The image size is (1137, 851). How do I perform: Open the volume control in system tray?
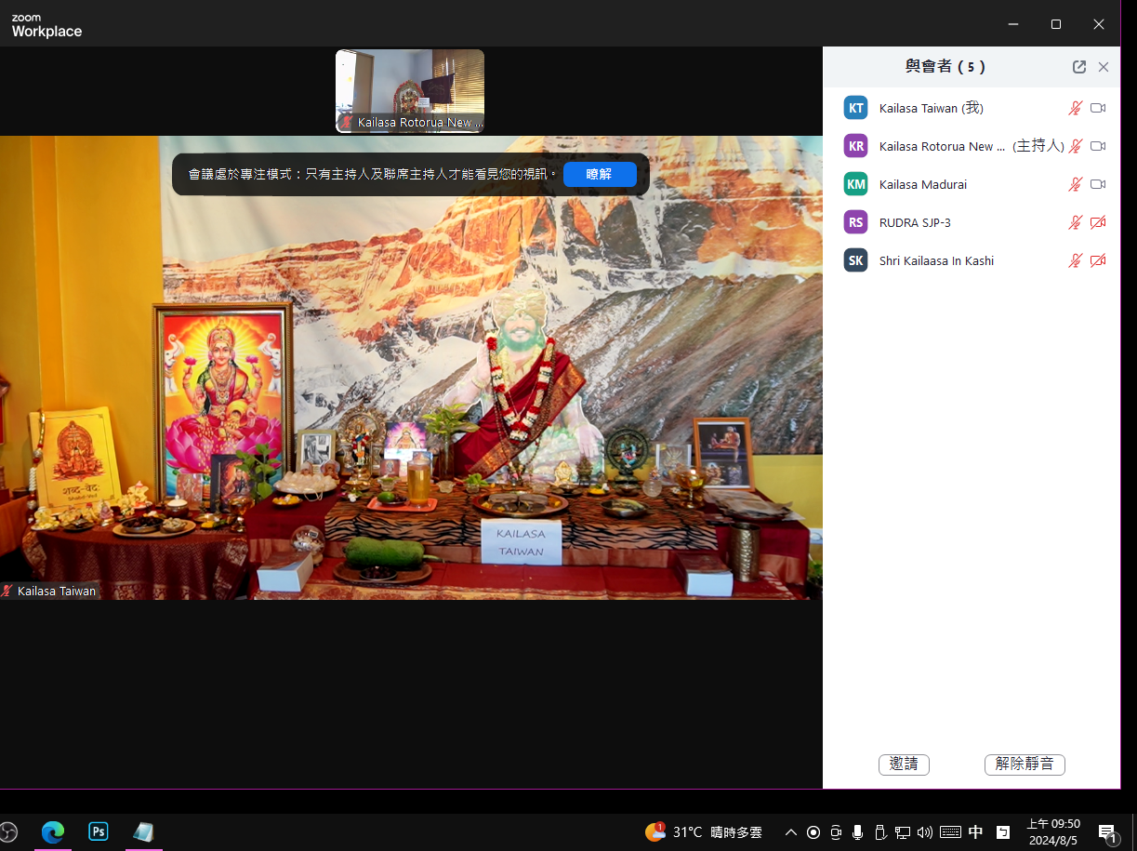(924, 832)
